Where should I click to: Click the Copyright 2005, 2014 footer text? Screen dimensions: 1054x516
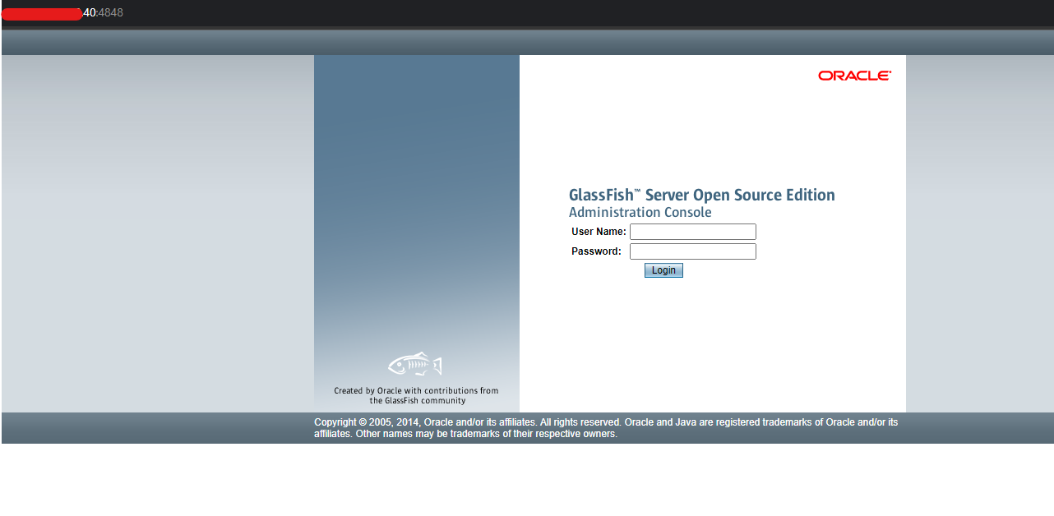[606, 428]
